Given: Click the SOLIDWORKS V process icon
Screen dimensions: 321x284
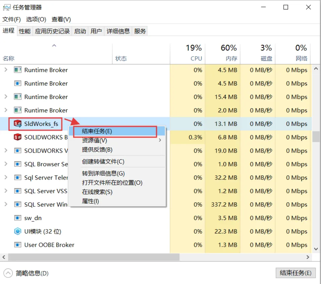Looking at the screenshot, I should [17, 151].
